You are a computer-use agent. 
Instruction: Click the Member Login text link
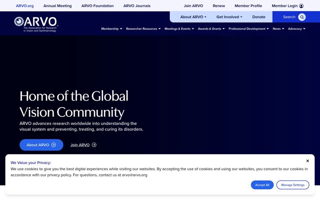click(x=285, y=6)
